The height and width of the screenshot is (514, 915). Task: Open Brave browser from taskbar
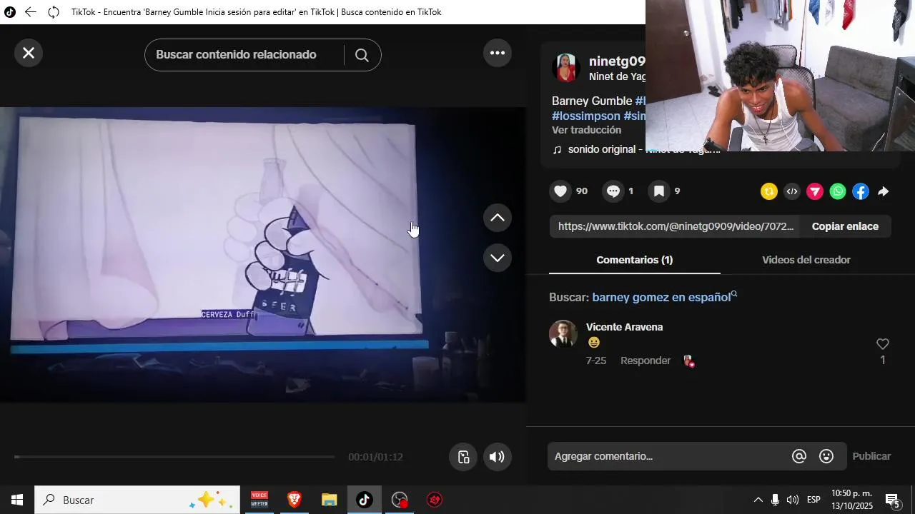click(x=294, y=500)
